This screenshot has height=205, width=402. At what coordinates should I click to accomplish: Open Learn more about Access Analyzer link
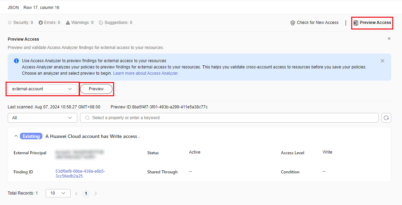[145, 73]
